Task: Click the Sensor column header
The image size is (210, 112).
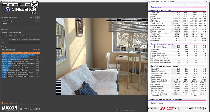Action: pos(150,5)
